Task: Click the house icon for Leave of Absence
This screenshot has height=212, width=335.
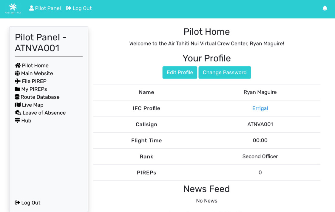Action: (18, 113)
